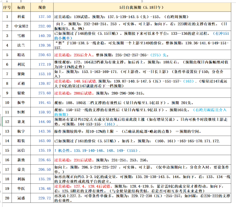Screen dimensions: 236x207
Task: Select the cell 利扬
Action: pos(21,179)
